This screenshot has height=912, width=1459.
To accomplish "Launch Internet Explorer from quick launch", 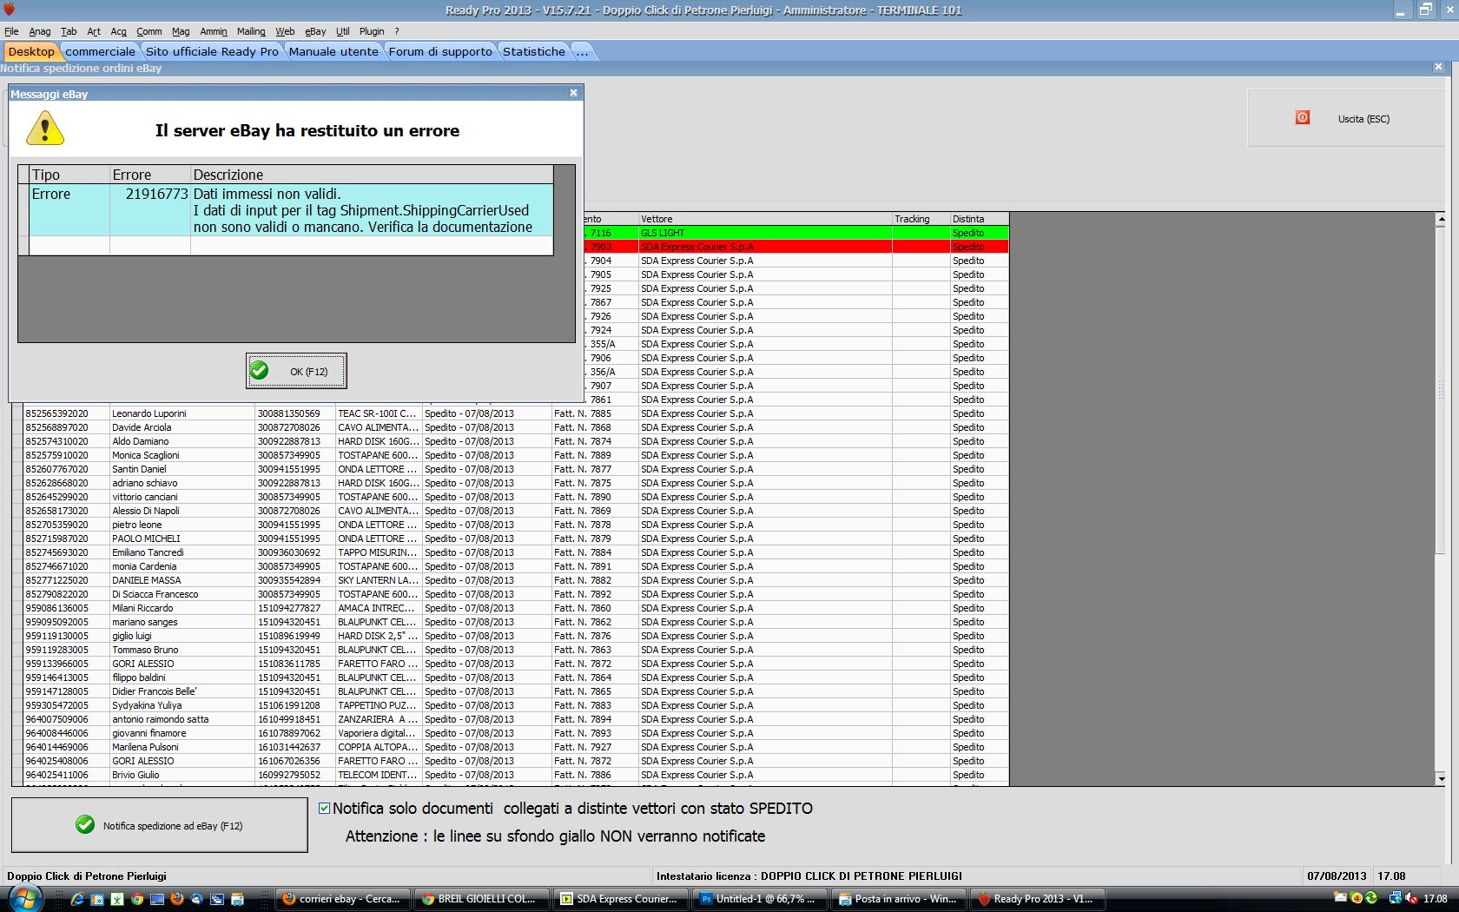I will (x=77, y=899).
